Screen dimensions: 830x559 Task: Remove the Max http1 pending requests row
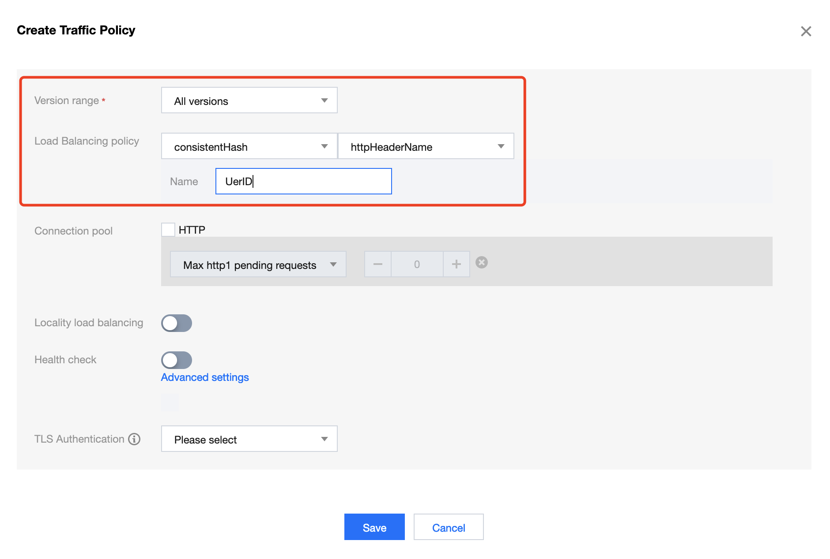(x=482, y=263)
